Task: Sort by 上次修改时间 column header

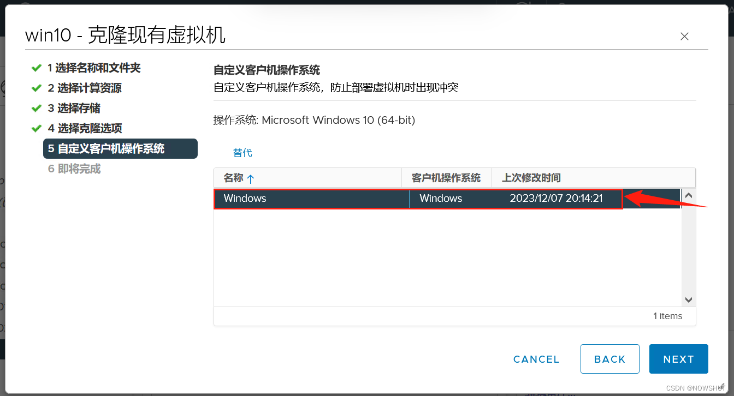Action: 531,178
